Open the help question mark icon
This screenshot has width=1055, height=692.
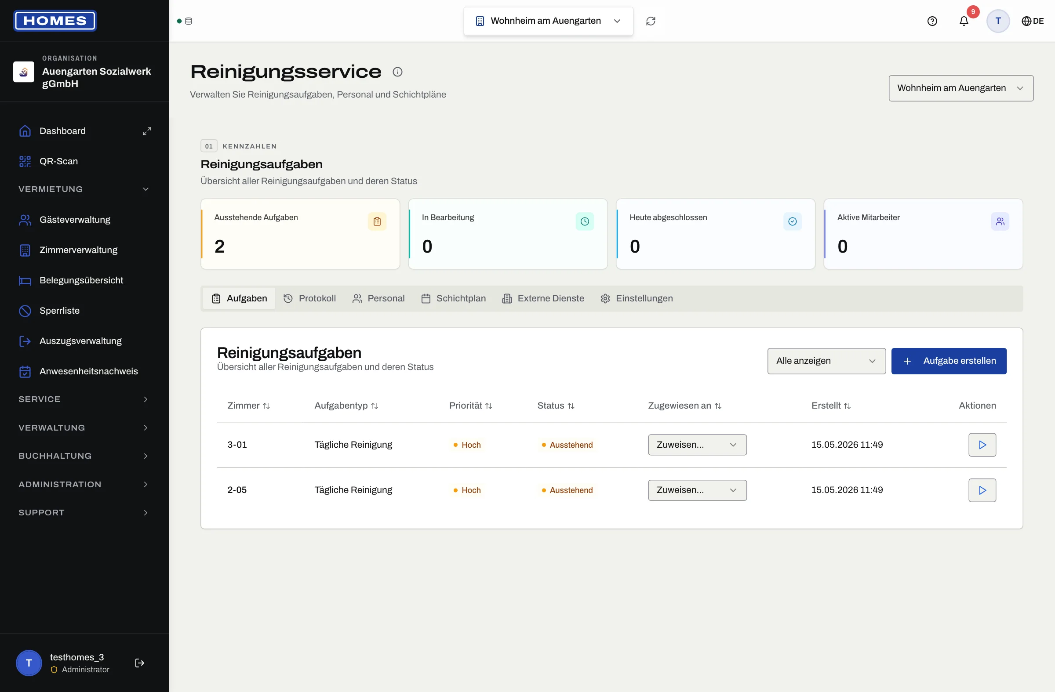click(932, 21)
